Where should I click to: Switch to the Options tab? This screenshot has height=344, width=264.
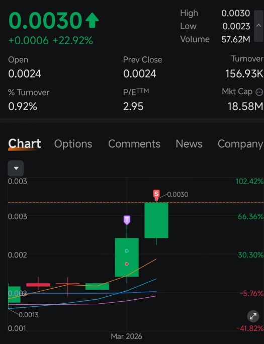[x=73, y=144]
